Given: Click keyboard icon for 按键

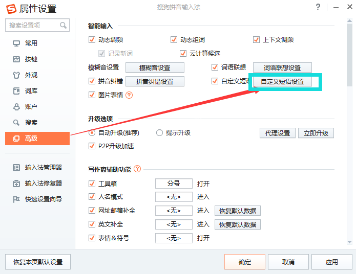Looking at the screenshot, I should [x=16, y=59].
